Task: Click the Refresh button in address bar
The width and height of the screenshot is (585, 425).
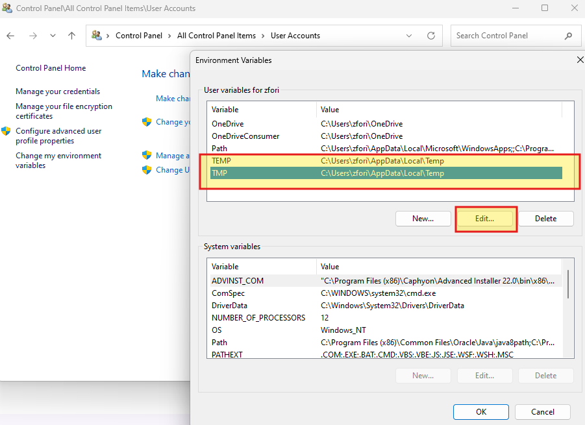Action: click(430, 36)
